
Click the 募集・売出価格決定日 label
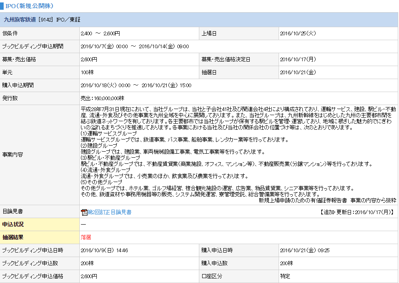point(226,59)
